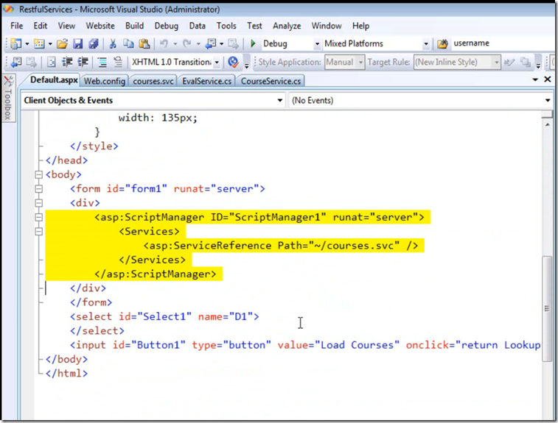
Task: Click the vertical scrollbar thumb in editor
Action: coord(547,309)
